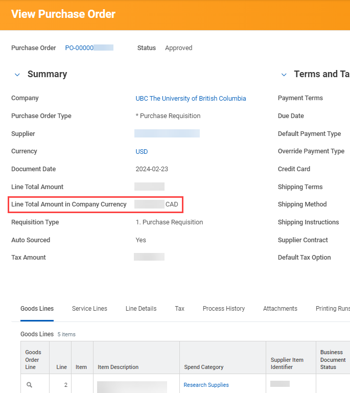Open UBC The University of British Columbia link
The width and height of the screenshot is (350, 393).
tap(191, 98)
